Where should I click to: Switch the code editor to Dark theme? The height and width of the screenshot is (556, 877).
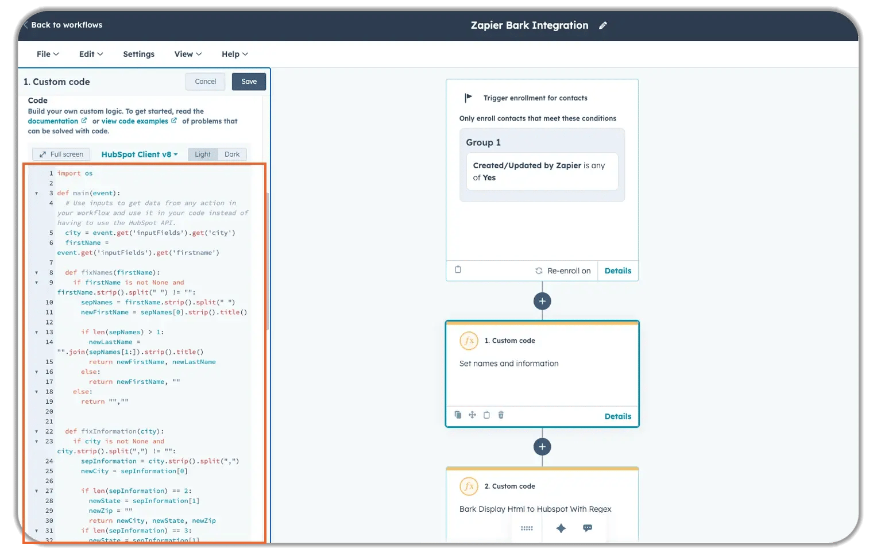click(x=232, y=154)
